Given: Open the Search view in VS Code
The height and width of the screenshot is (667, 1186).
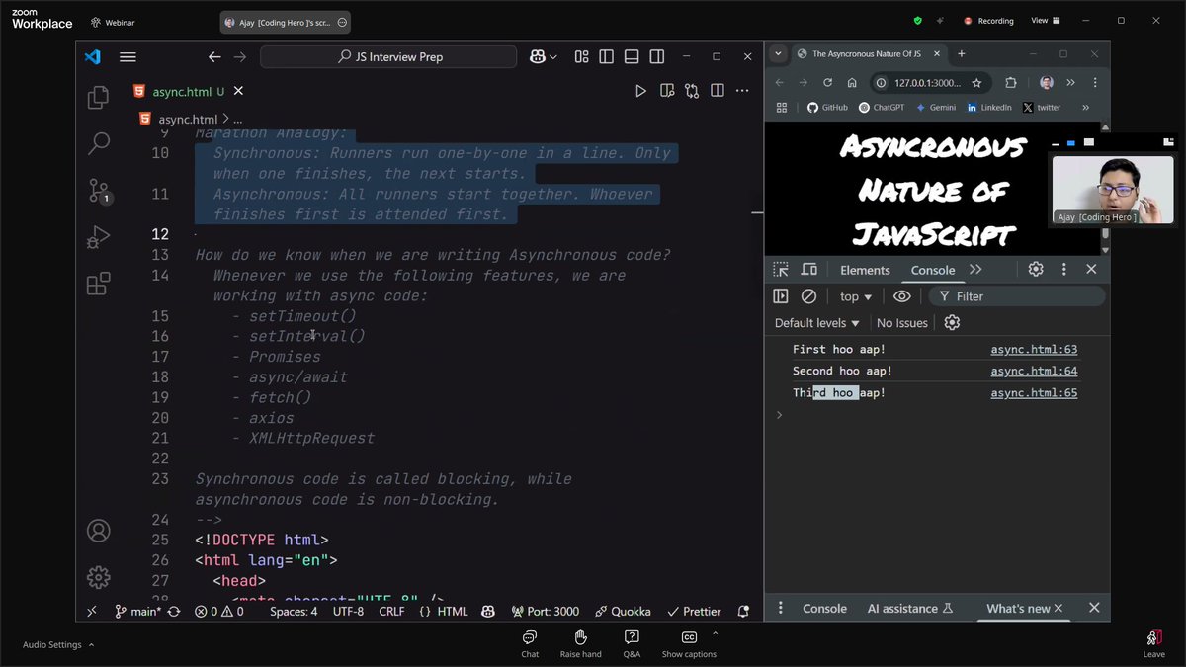Looking at the screenshot, I should [99, 143].
